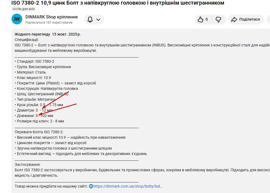Click the line Покриття: Цинк (Plated)
This screenshot has height=193, width=270.
pyautogui.click(x=55, y=83)
